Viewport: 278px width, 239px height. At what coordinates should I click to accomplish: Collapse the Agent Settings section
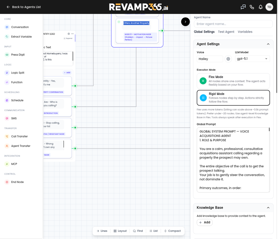click(268, 44)
